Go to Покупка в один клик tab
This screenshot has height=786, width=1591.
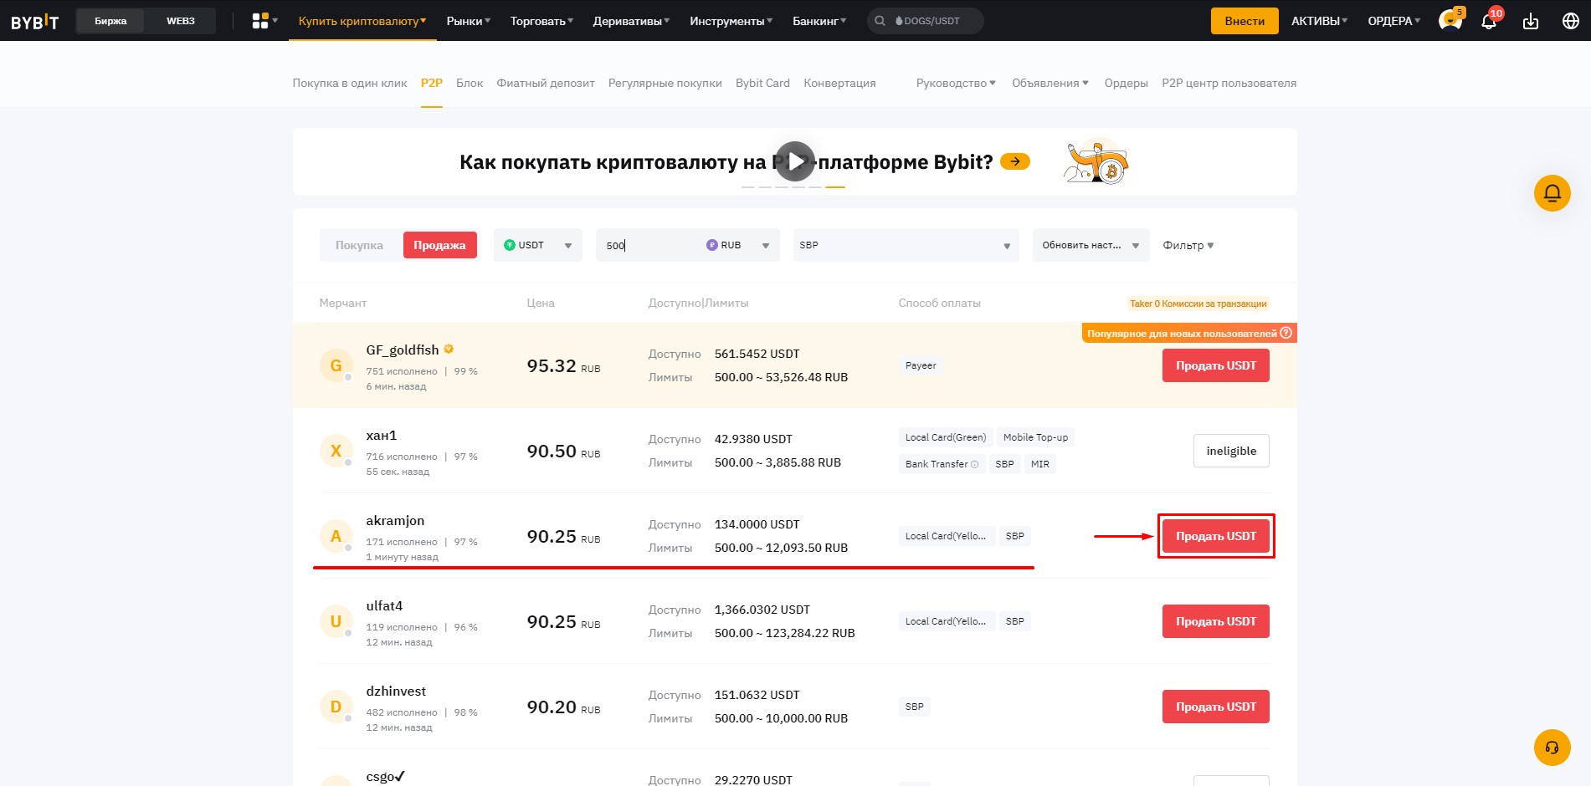pyautogui.click(x=350, y=83)
